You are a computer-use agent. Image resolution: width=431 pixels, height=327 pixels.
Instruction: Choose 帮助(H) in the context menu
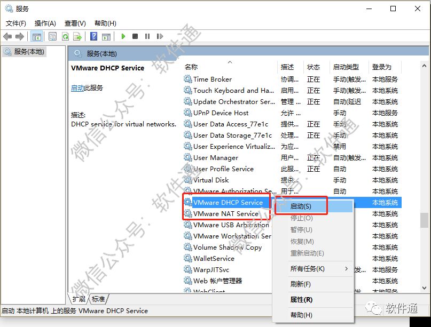(314, 315)
